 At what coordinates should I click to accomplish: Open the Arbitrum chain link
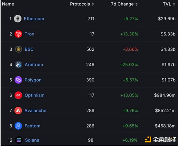click(34, 65)
